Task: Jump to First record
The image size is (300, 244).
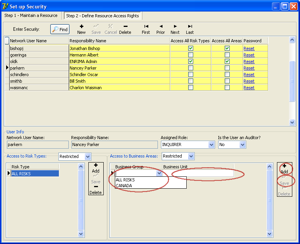Action: pos(146,29)
